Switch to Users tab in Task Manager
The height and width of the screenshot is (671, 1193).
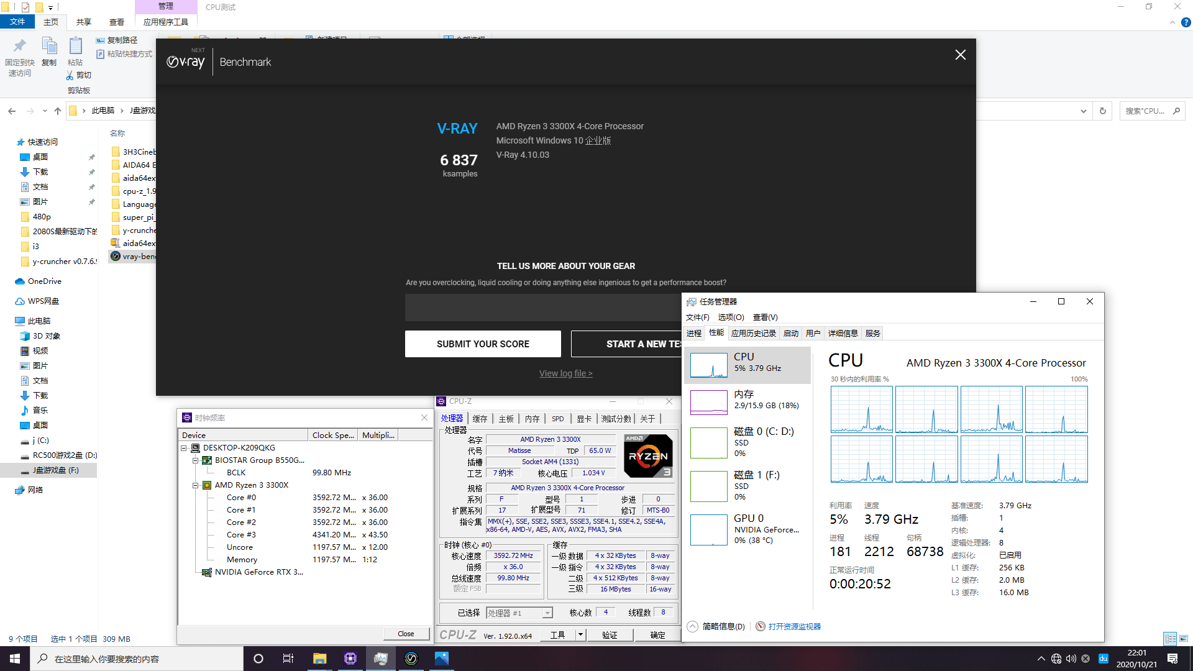[813, 334]
